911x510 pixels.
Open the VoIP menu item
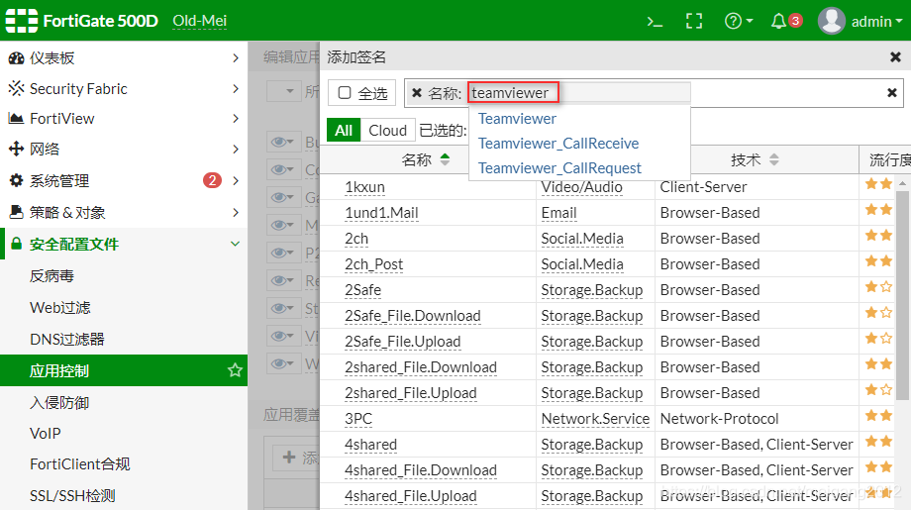(46, 434)
